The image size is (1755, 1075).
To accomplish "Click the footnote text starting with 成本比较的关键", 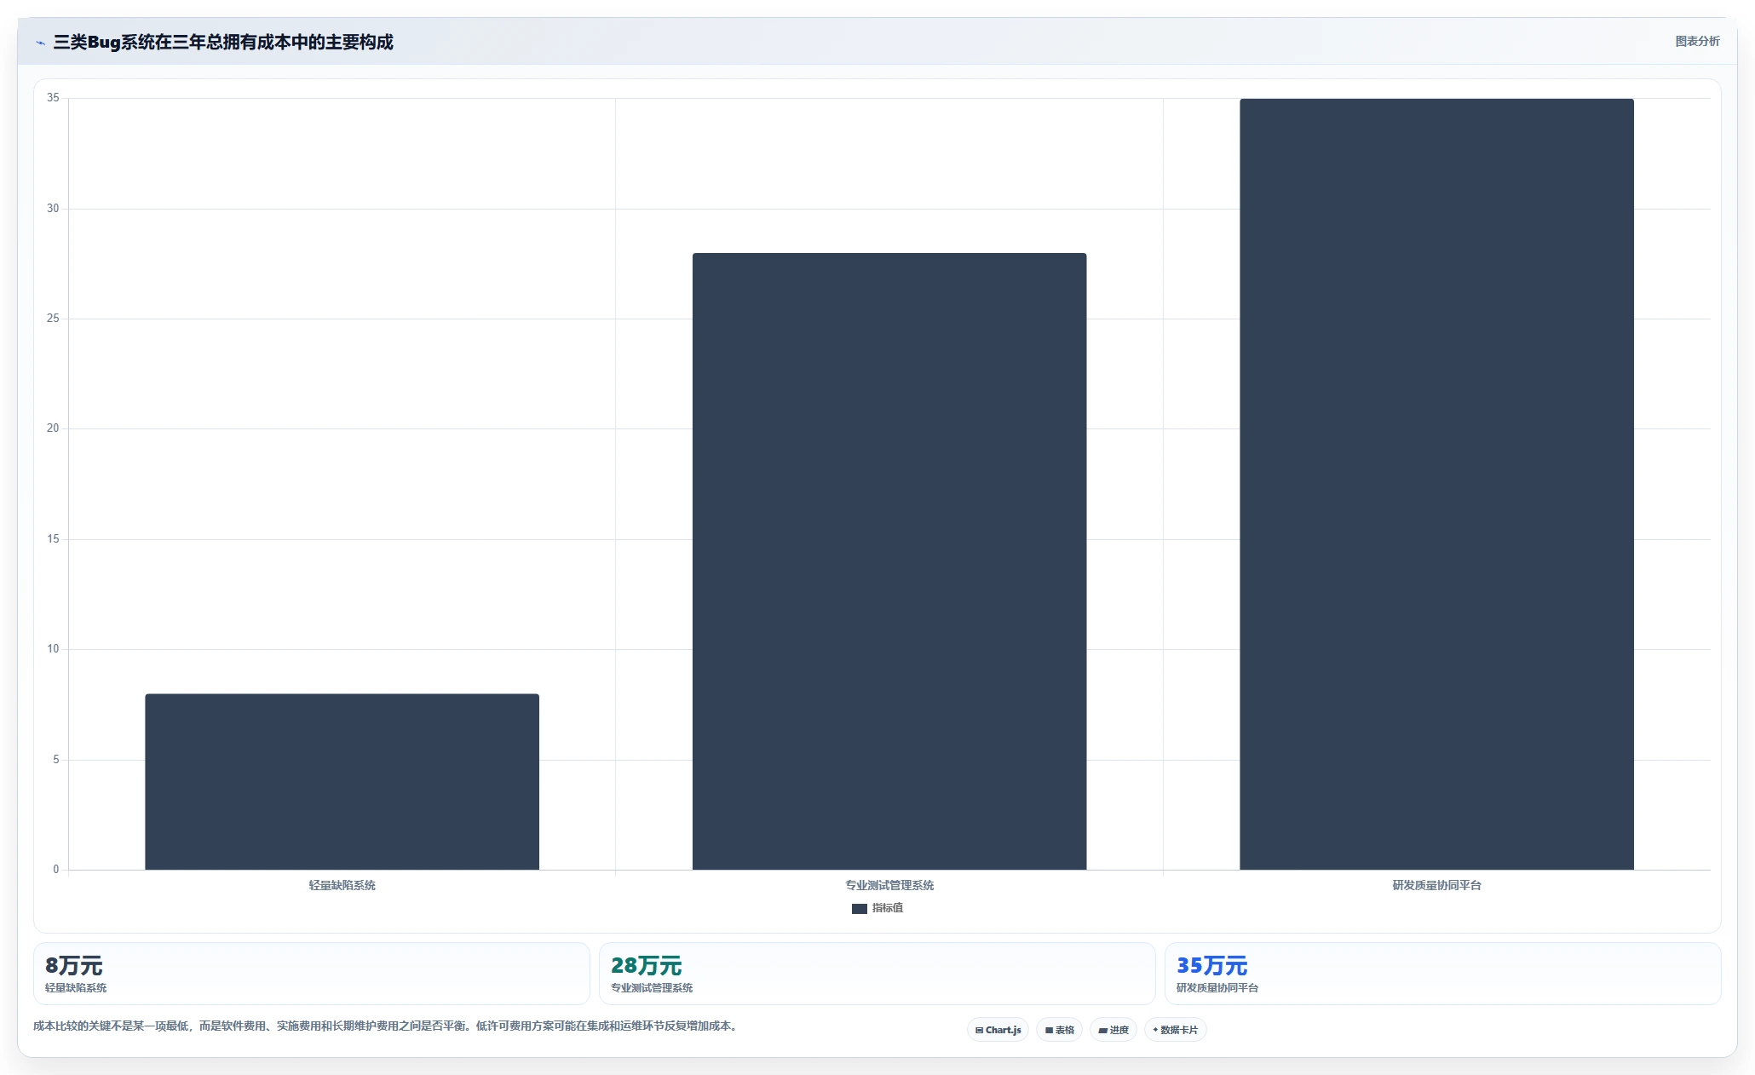I will [387, 1026].
